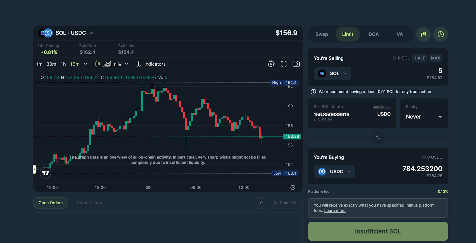Image resolution: width=476 pixels, height=243 pixels.
Task: Click the current price label 156.88
Action: point(292,137)
